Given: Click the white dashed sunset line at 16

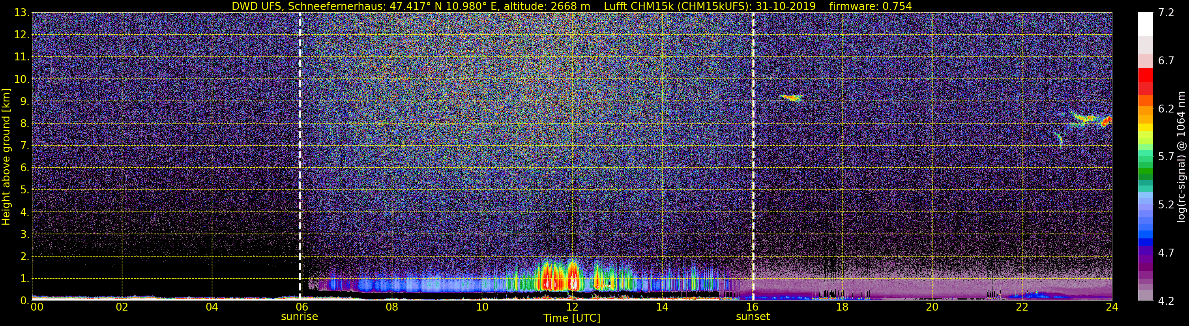Looking at the screenshot, I should 753,156.
